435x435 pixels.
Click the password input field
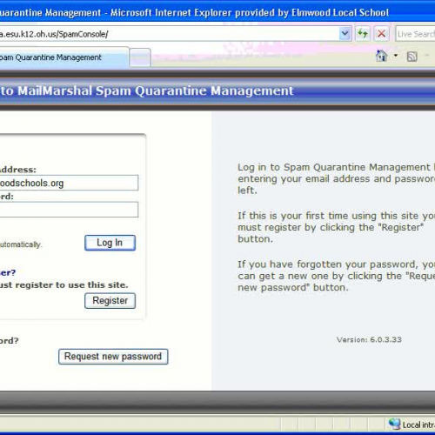point(69,210)
